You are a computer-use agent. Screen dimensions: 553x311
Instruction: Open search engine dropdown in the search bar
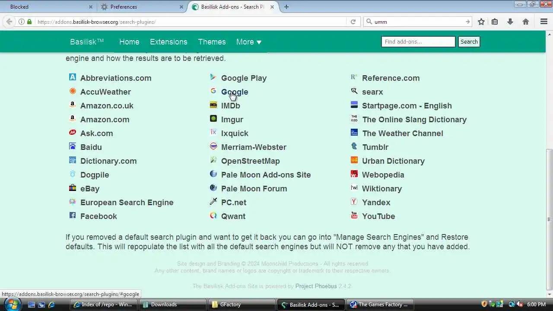pyautogui.click(x=369, y=22)
